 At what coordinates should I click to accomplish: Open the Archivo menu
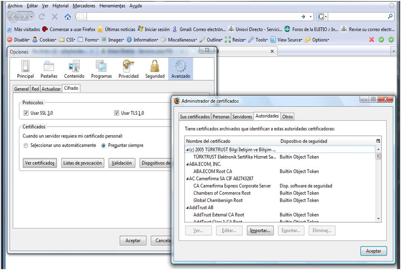pyautogui.click(x=15, y=5)
